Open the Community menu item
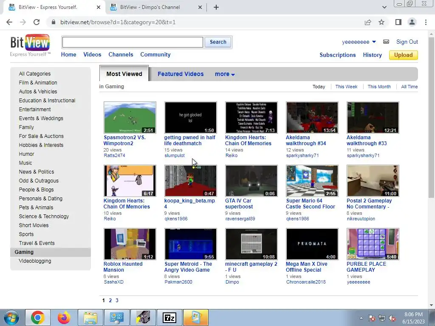 [x=155, y=55]
